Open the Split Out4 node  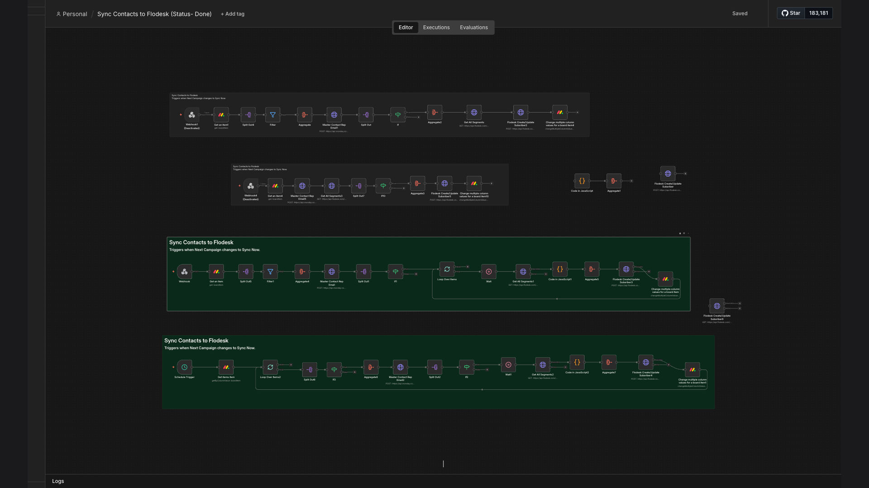click(x=248, y=115)
